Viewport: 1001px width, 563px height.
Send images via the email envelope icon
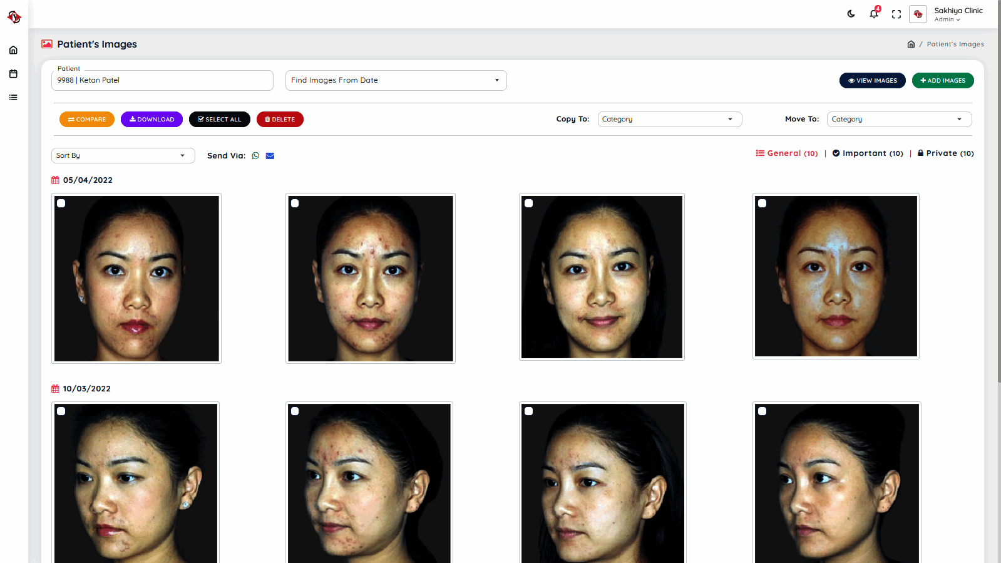[x=270, y=156]
